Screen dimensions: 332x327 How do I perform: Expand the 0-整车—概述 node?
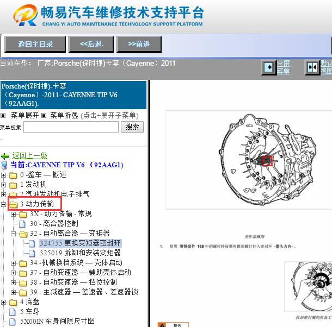tap(3, 175)
